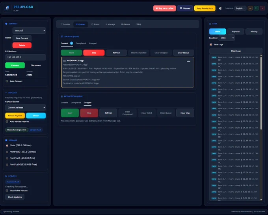268x215 pixels.
Task: Click the INFO badge of Conn 1/4 chunk 36.00 GB
Action: [x=214, y=77]
